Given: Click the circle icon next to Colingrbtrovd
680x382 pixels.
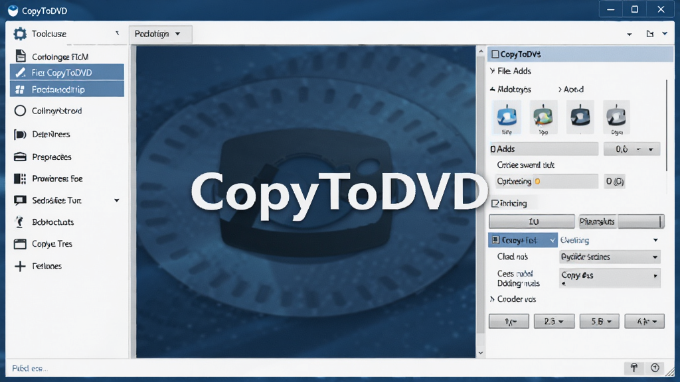Looking at the screenshot, I should click(x=20, y=111).
